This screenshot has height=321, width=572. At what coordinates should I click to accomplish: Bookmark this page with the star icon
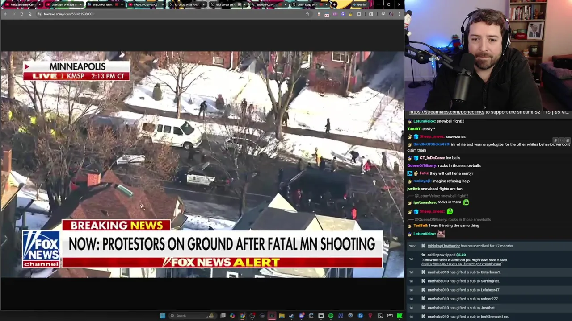coord(307,14)
